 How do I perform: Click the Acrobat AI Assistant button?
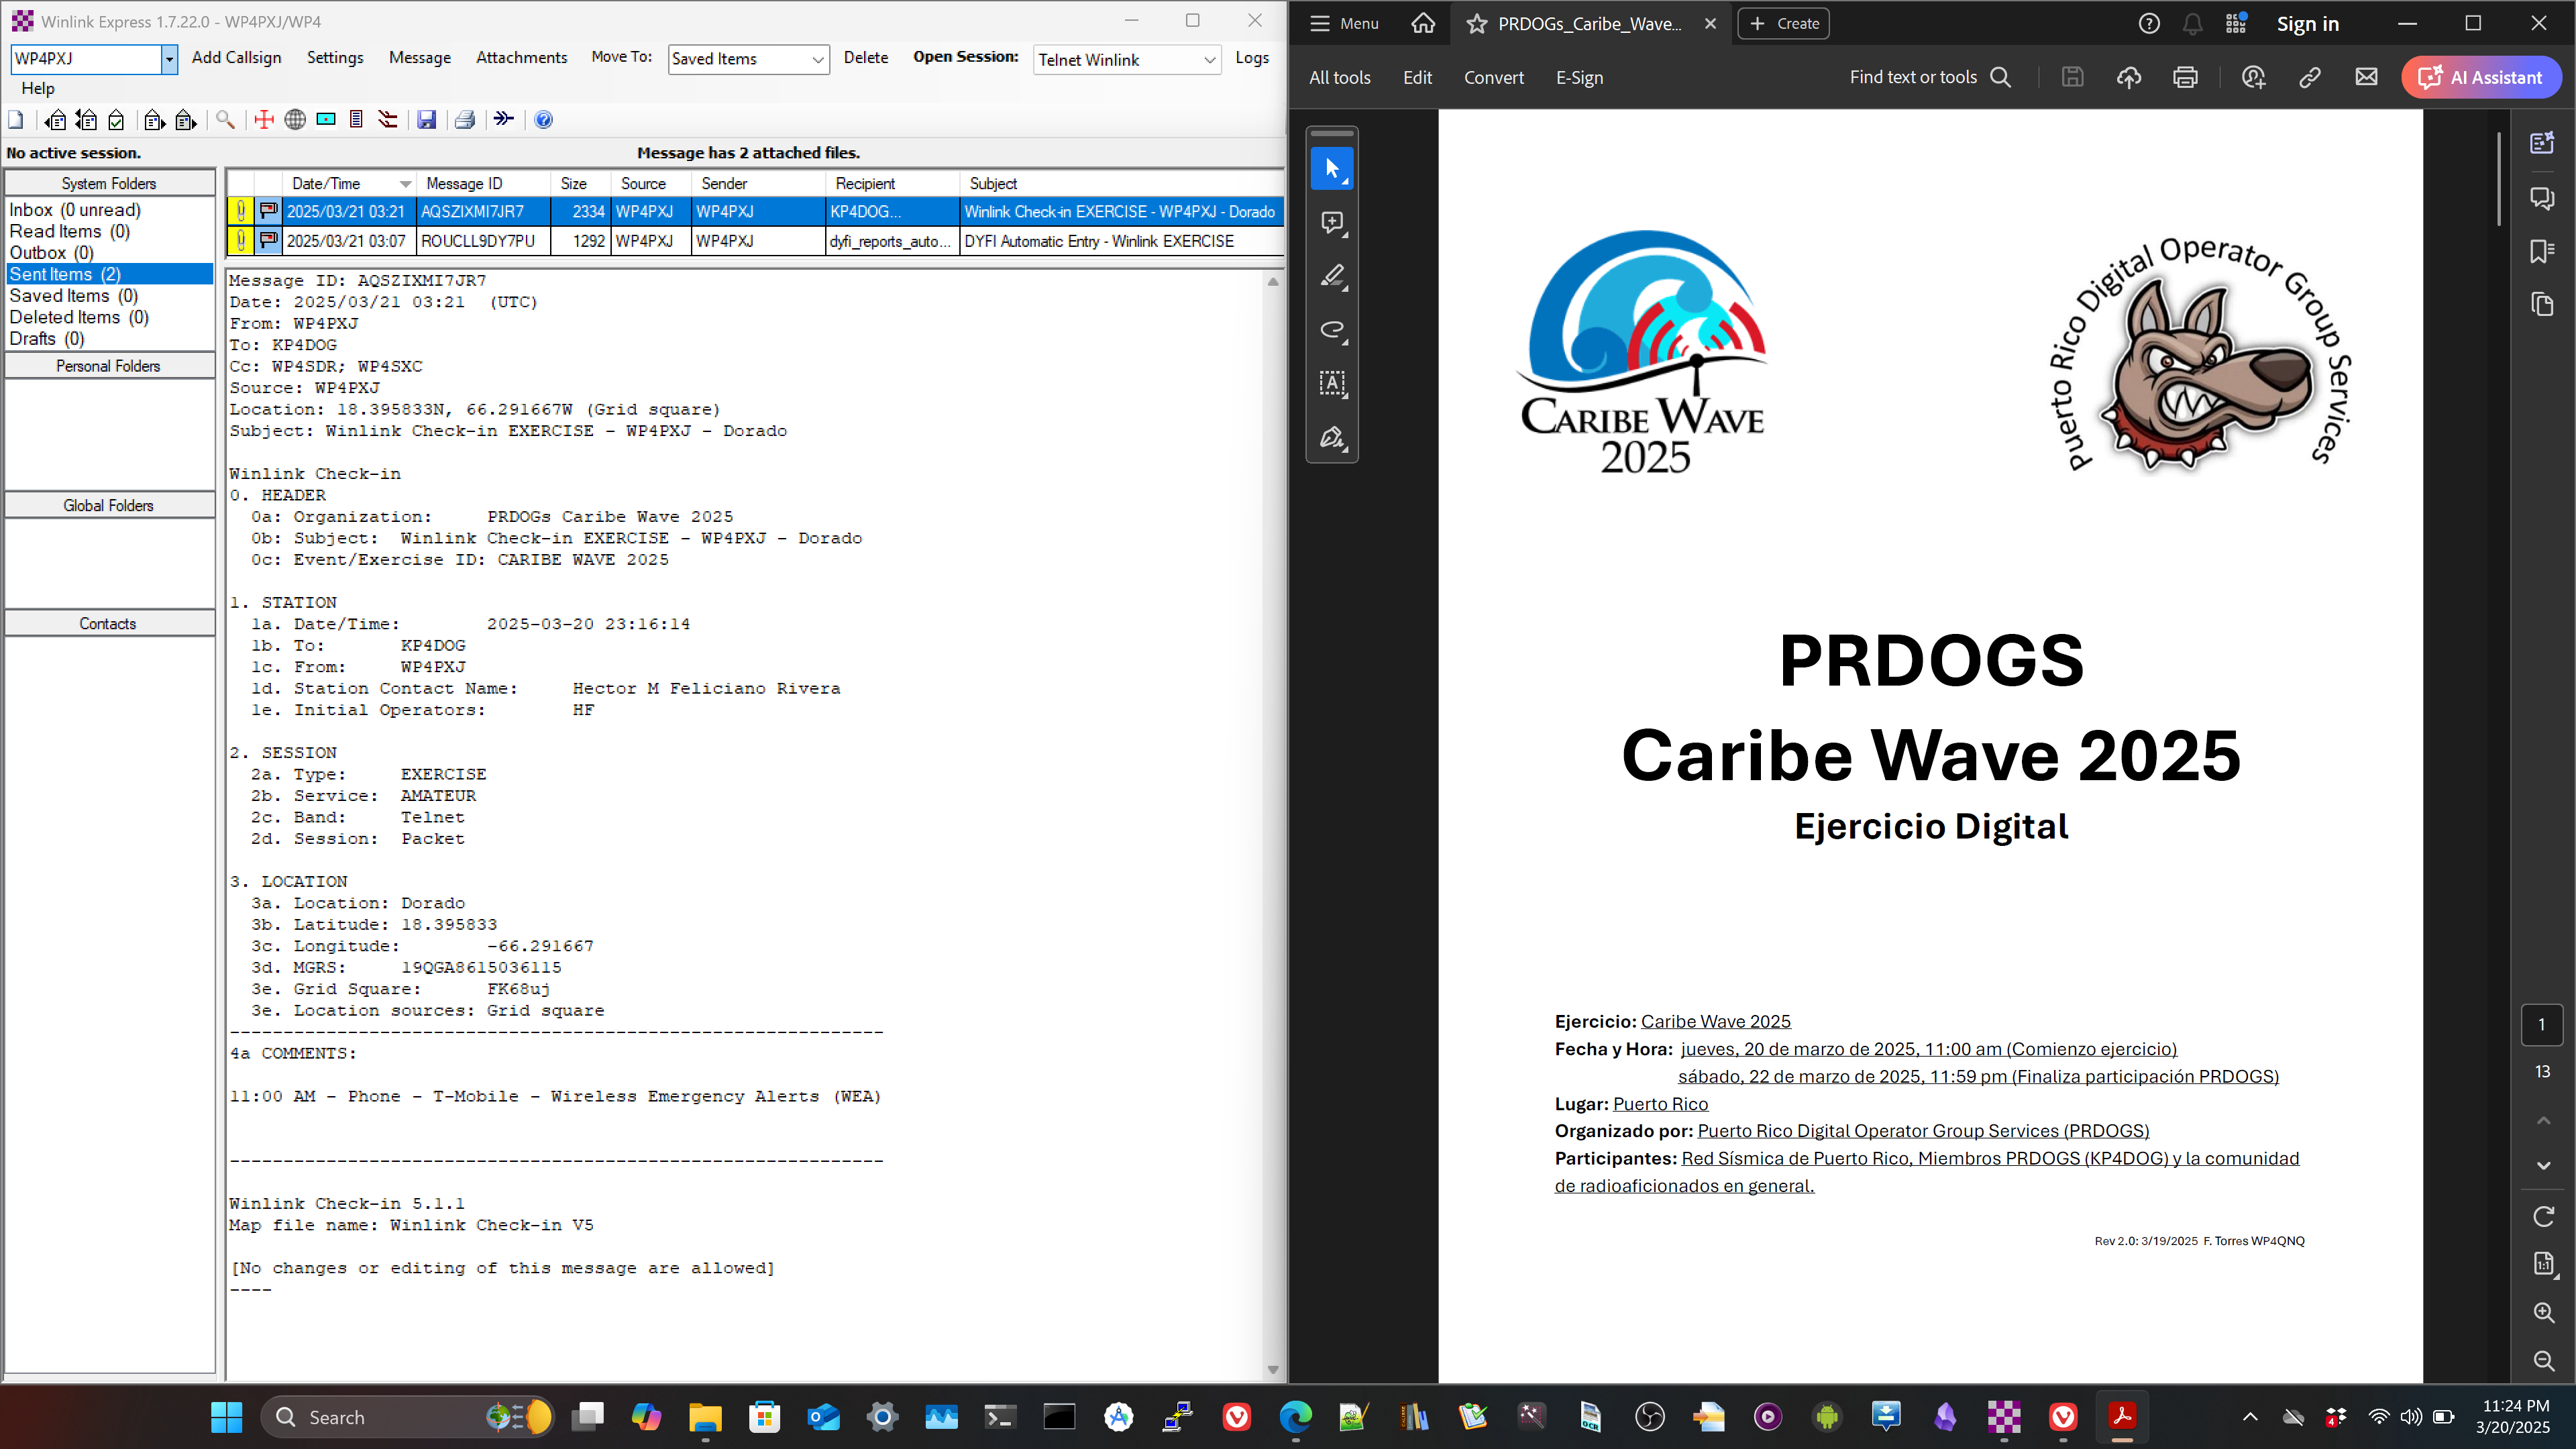[x=2481, y=77]
